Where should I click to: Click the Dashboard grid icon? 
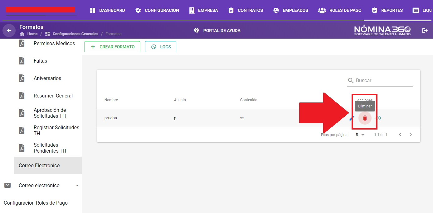pyautogui.click(x=92, y=10)
